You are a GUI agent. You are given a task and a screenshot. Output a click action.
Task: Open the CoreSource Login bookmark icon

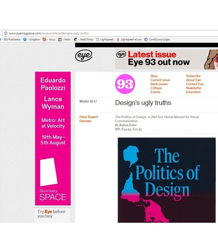pos(146,39)
